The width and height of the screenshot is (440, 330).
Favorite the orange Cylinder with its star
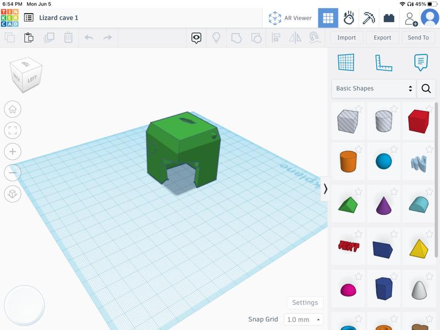pos(359,148)
